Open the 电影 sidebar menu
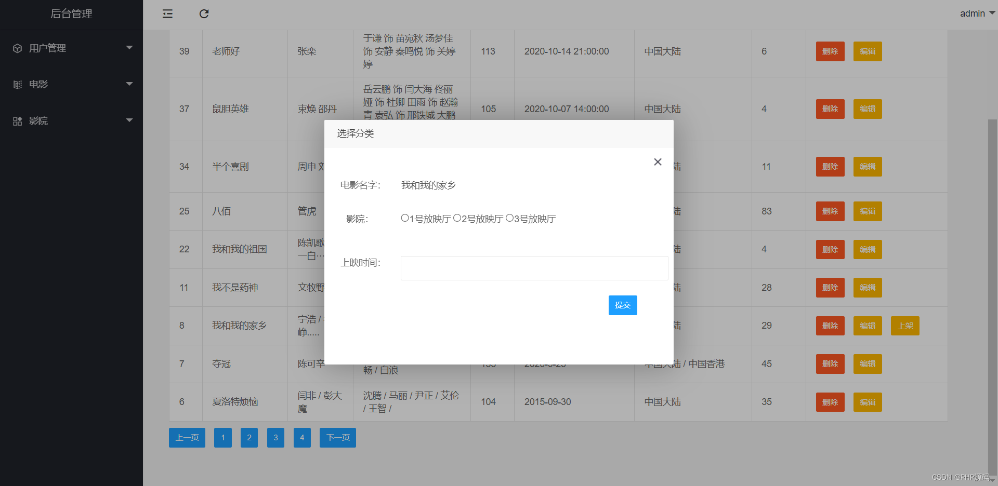Image resolution: width=998 pixels, height=486 pixels. 71,84
